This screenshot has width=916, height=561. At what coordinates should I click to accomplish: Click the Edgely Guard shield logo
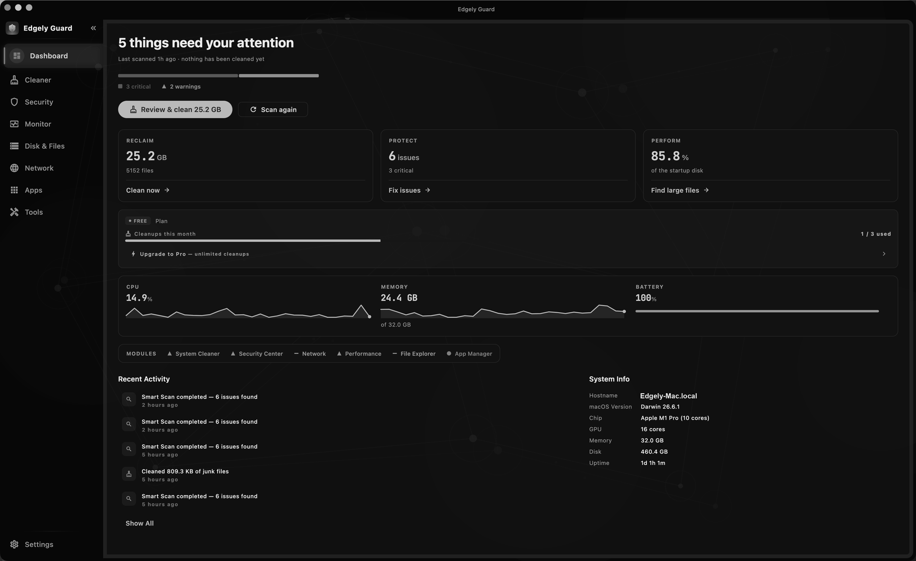coord(12,28)
